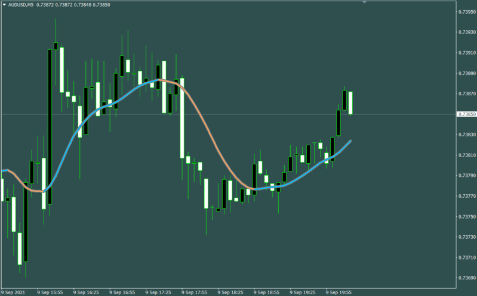This screenshot has width=477, height=296.
Task: Click the 9 Sep 19:55 time label
Action: pos(338,292)
